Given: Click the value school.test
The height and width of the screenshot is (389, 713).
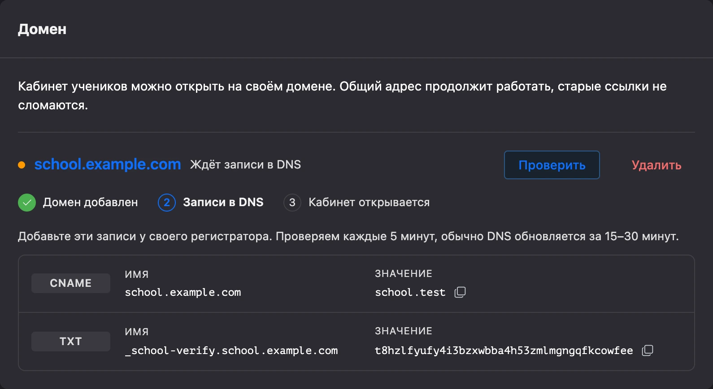Looking at the screenshot, I should (410, 292).
